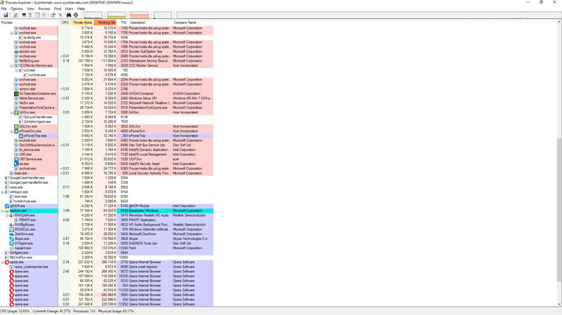Collapse the CCDMonitorService.exe tree node
562x315 pixels.
[12, 65]
